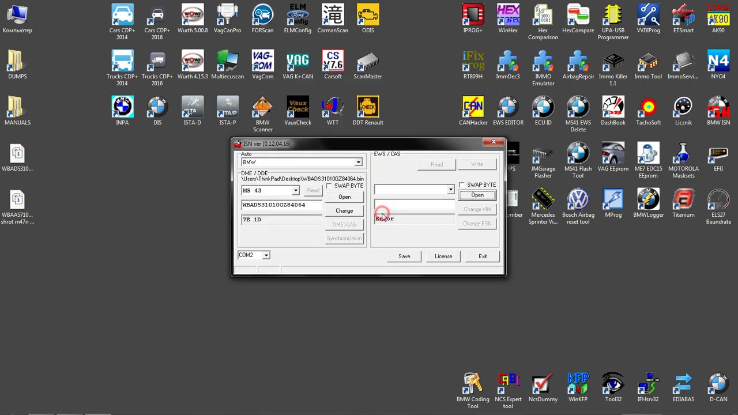
Task: Expand the MS 43 DME type dropdown
Action: point(295,190)
